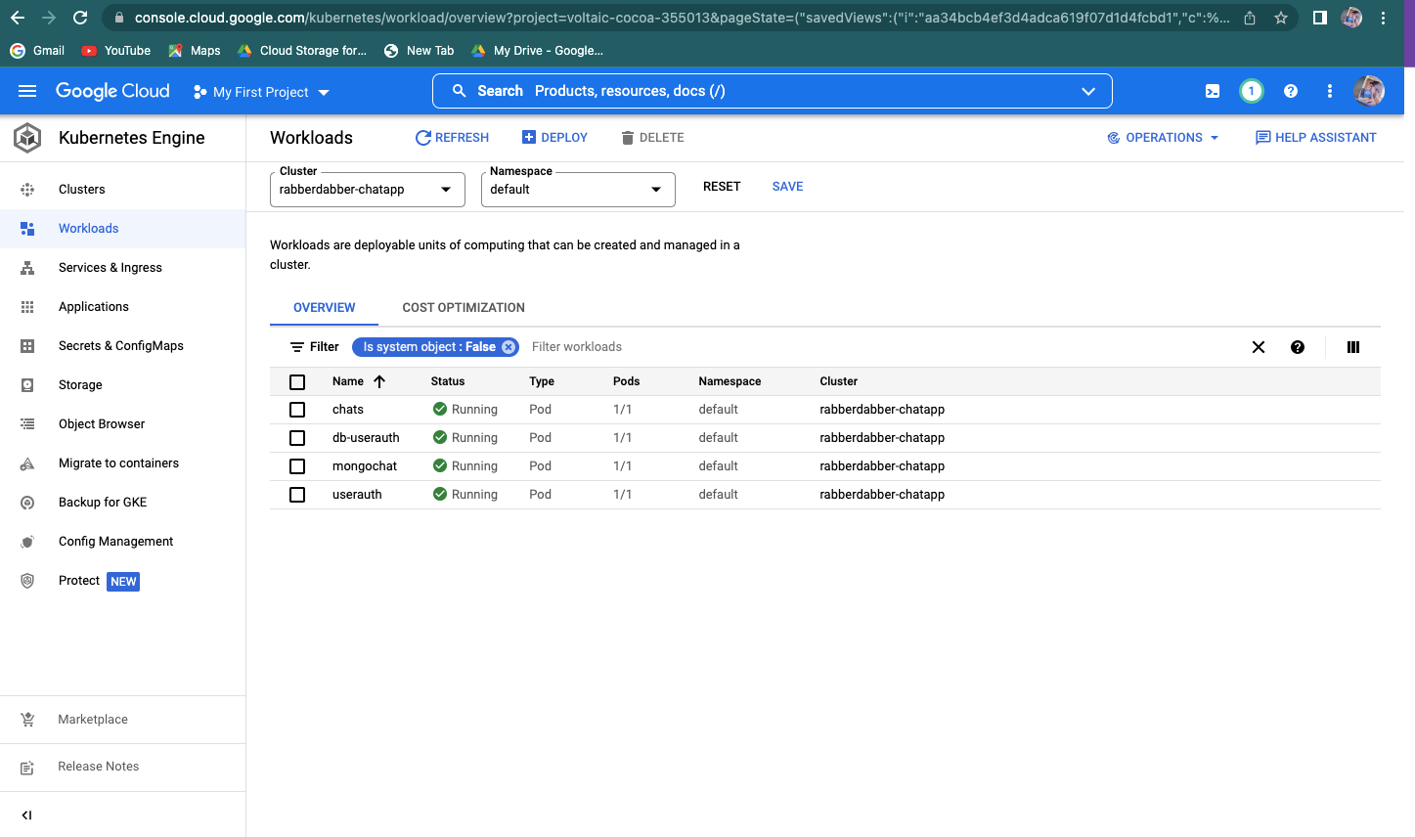Open the mongochat workload link
This screenshot has width=1415, height=837.
[365, 466]
